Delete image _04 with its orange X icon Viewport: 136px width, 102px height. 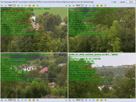click(105, 100)
